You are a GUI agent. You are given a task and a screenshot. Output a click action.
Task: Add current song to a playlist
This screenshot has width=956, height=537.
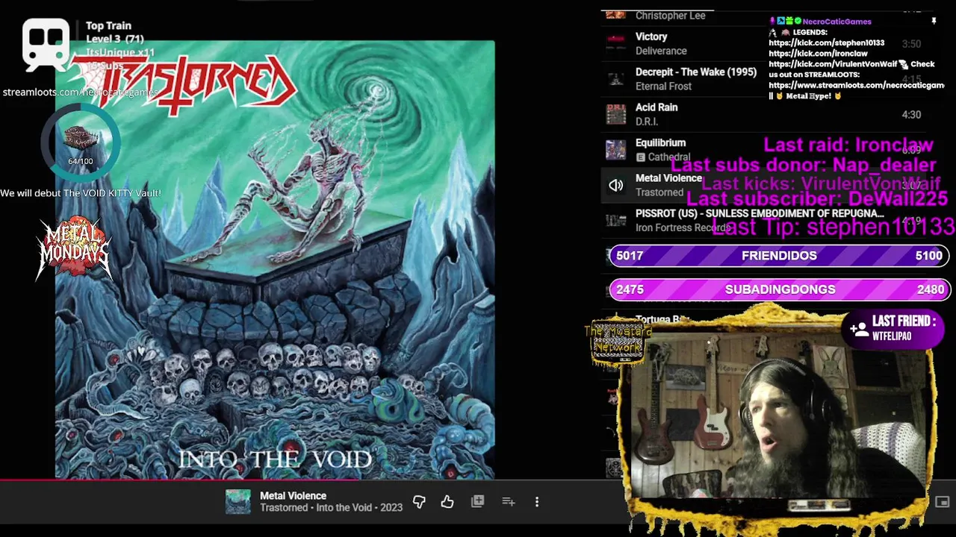click(509, 502)
